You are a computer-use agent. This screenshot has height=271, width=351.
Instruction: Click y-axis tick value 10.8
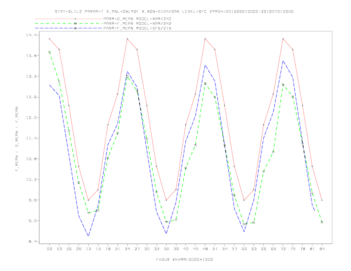(x=31, y=159)
